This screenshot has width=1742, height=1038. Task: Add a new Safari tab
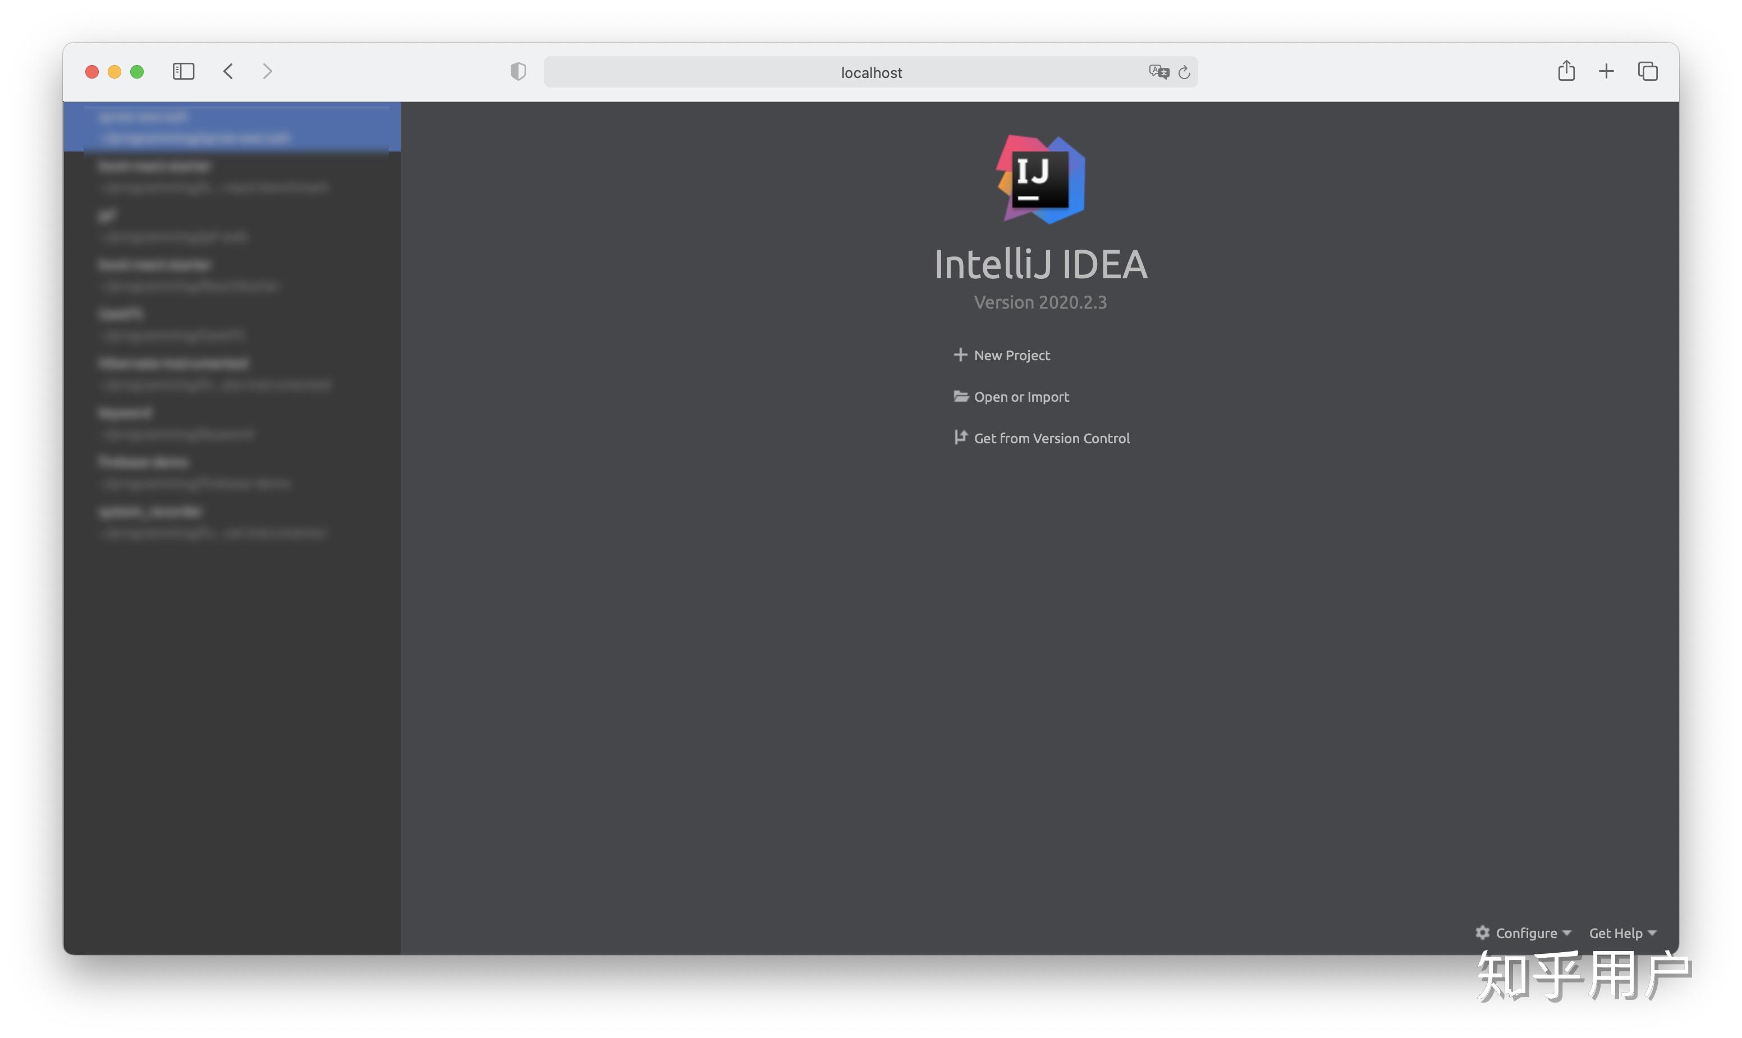(1606, 71)
